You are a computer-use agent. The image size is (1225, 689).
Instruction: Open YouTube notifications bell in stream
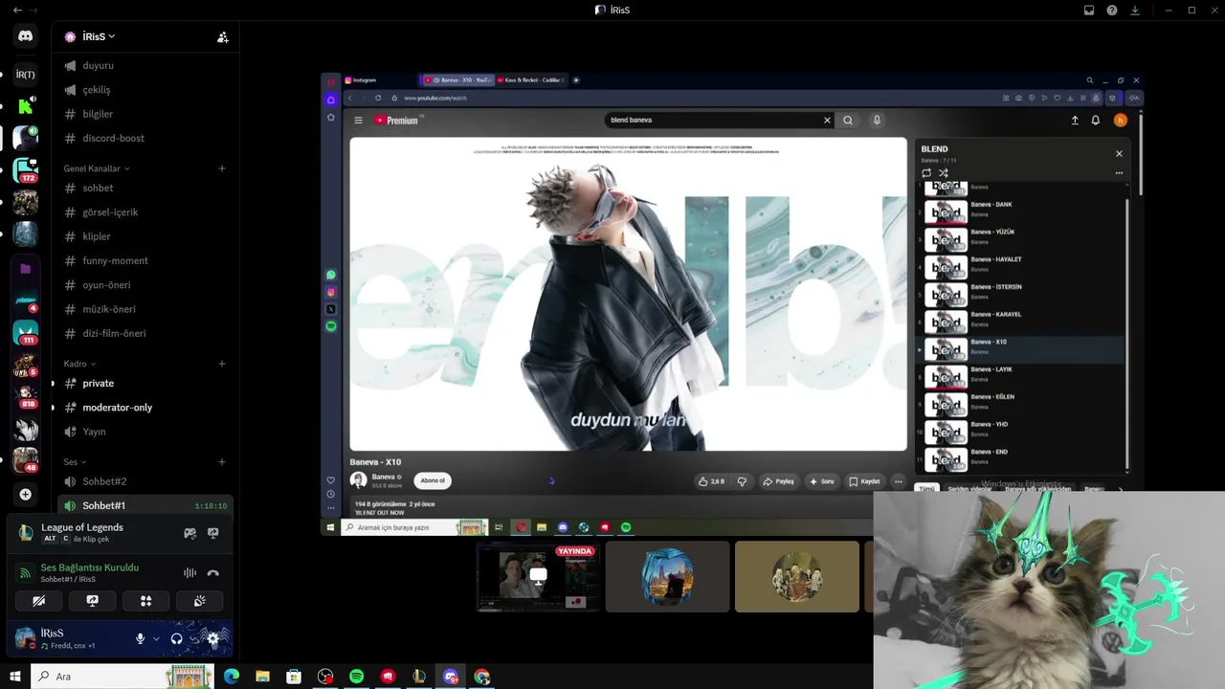click(1096, 121)
